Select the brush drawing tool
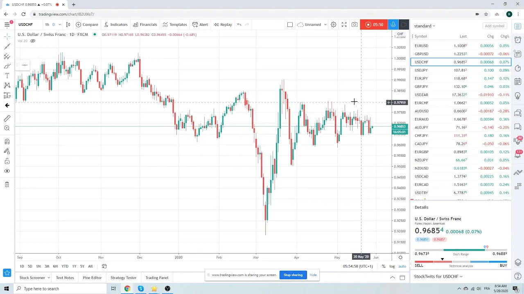 click(x=7, y=66)
